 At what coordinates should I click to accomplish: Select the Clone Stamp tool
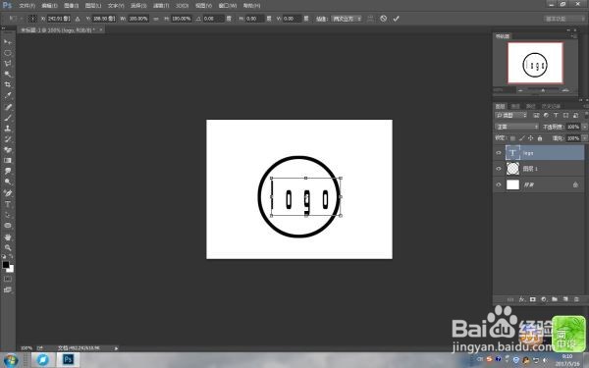tap(8, 129)
